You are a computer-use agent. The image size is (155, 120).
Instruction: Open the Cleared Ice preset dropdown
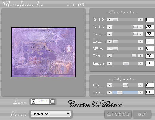[x=51, y=114]
